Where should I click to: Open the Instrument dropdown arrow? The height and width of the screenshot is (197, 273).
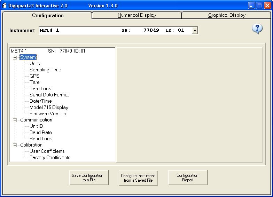click(195, 31)
